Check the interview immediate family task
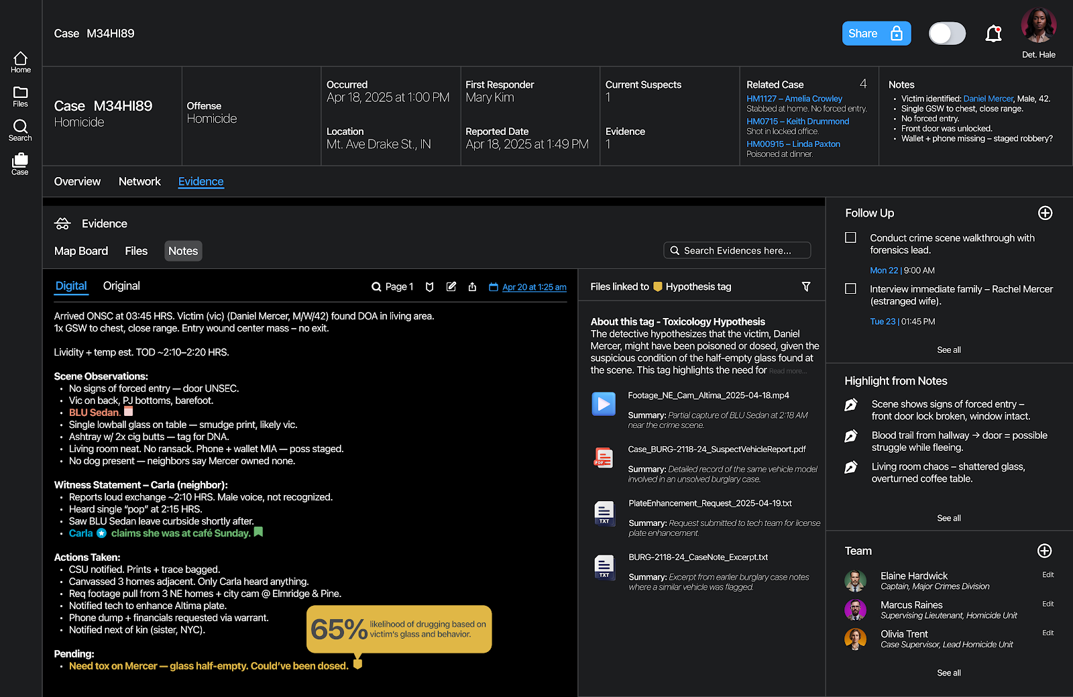Viewport: 1073px width, 697px height. point(850,288)
